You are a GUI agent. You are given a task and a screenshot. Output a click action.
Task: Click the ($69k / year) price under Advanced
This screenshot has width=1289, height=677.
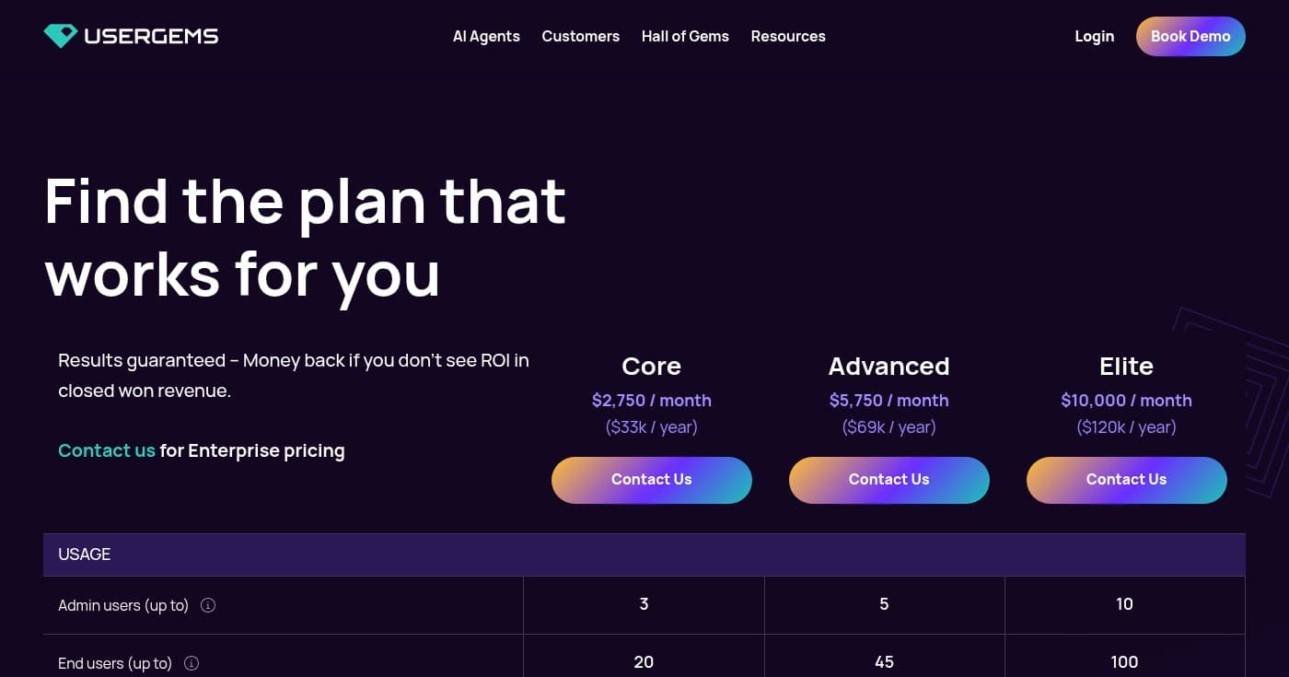click(x=888, y=426)
